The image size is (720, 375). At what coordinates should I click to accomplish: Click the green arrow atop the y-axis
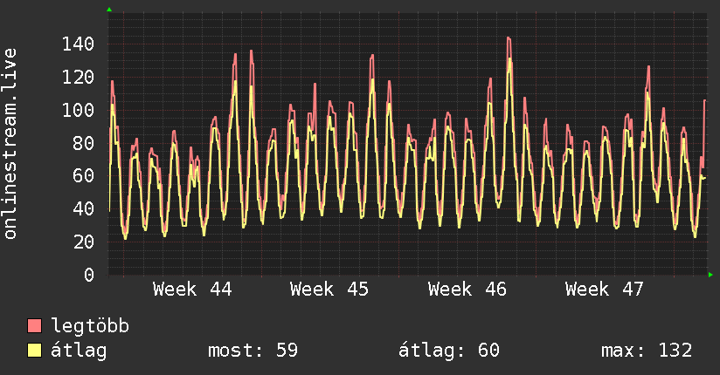(109, 10)
